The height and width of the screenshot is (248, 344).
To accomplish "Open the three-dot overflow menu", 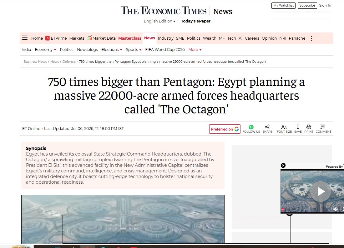I will pyautogui.click(x=311, y=38).
